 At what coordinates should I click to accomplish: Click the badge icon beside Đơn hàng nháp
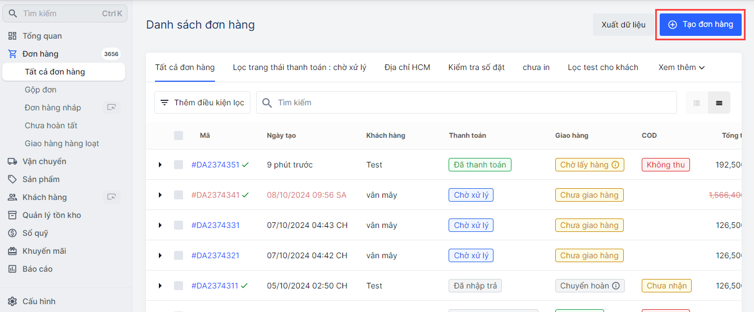pyautogui.click(x=112, y=108)
